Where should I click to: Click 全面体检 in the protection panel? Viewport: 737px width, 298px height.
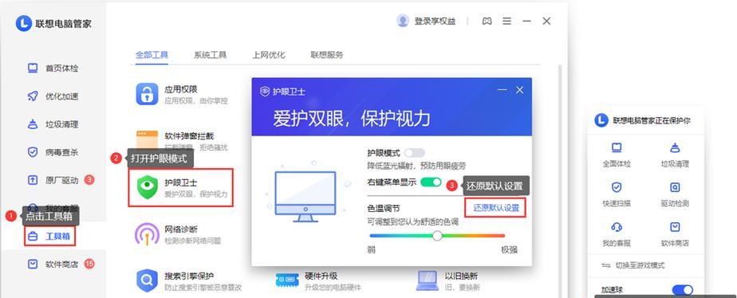(617, 155)
